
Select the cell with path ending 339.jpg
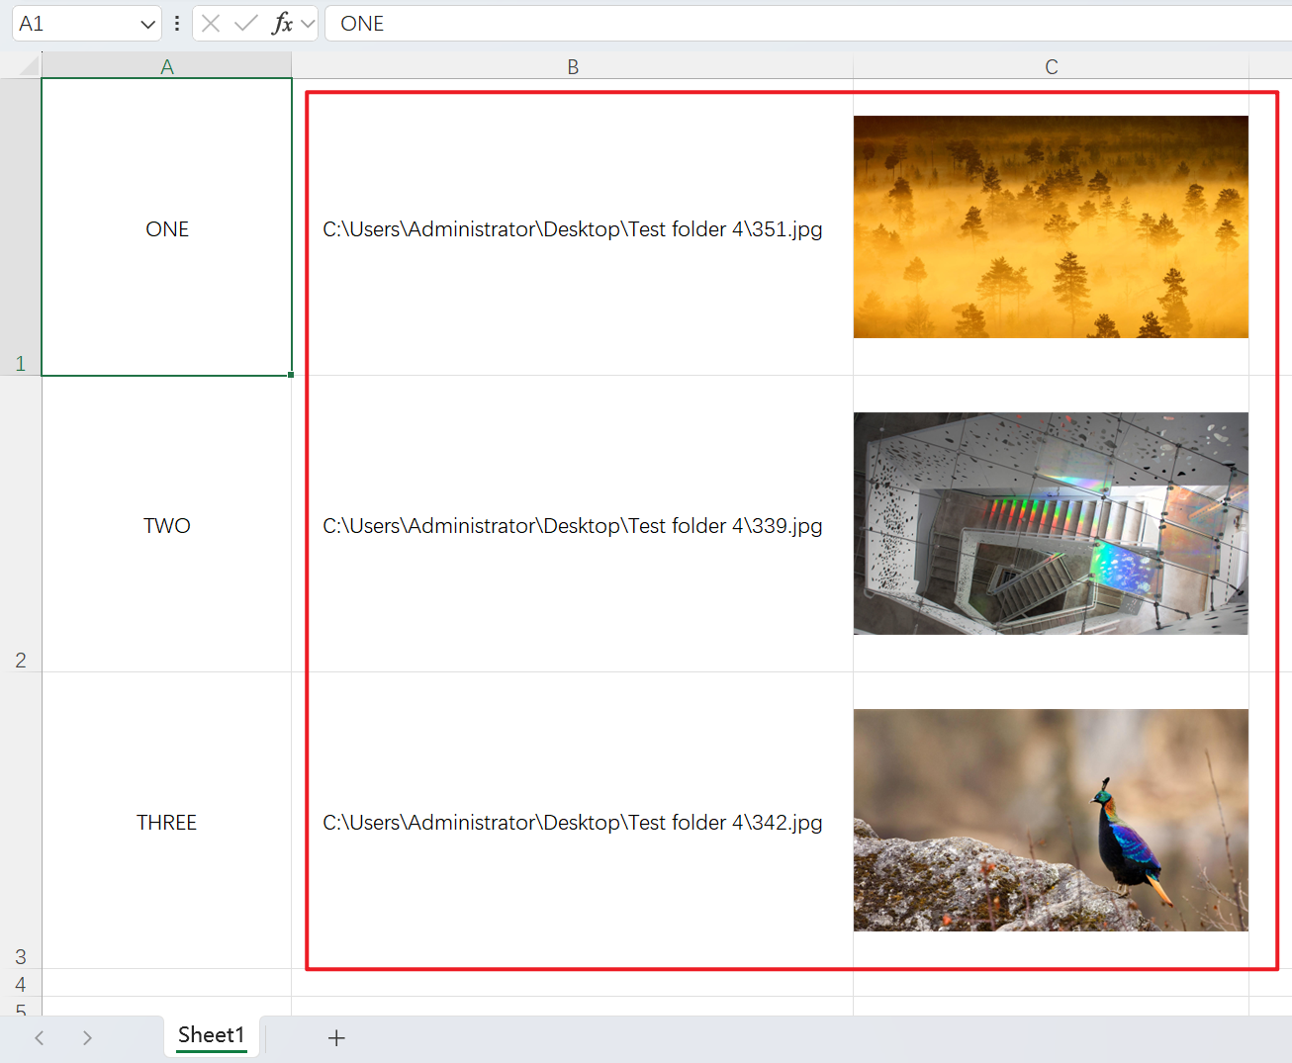coord(573,525)
